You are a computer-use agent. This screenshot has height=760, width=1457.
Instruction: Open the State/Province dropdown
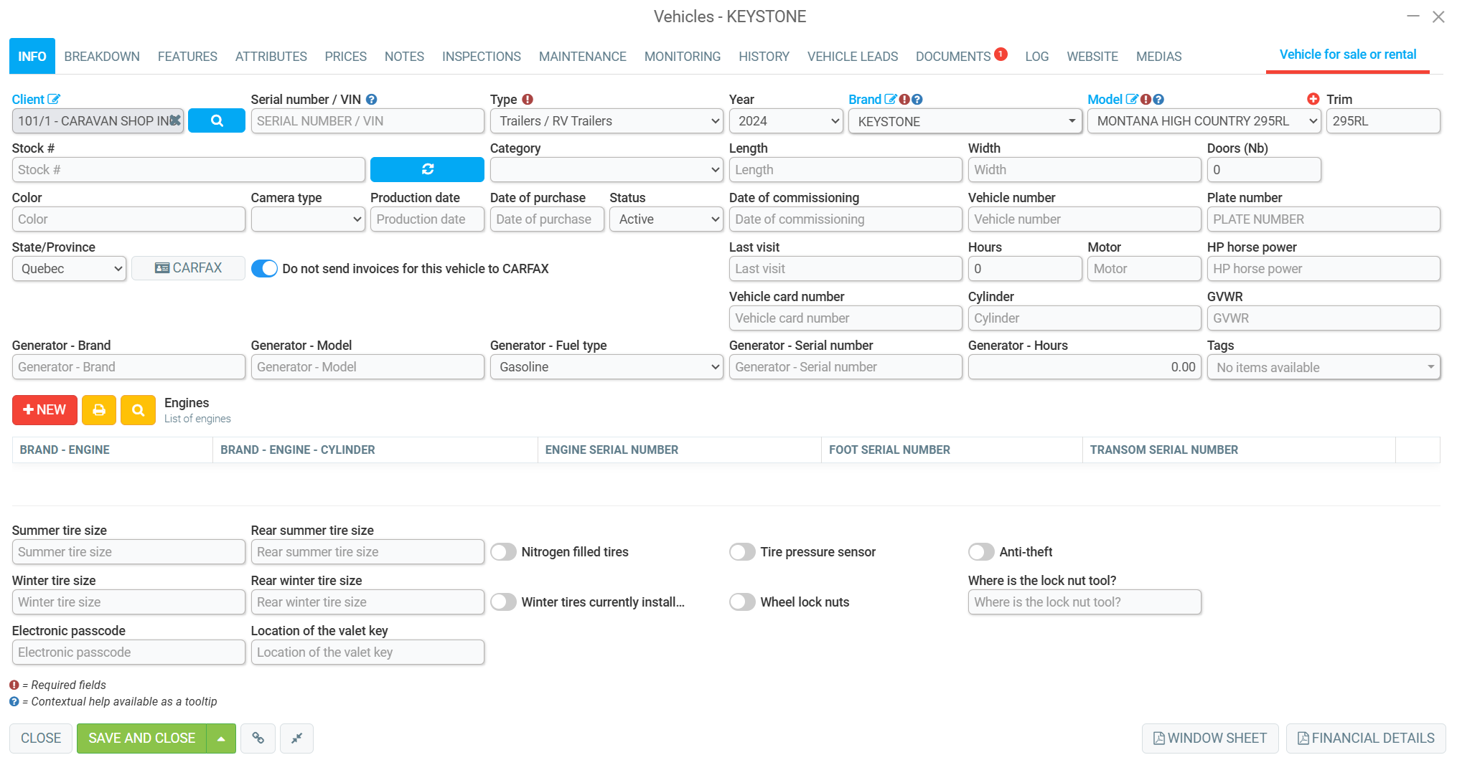tap(70, 269)
